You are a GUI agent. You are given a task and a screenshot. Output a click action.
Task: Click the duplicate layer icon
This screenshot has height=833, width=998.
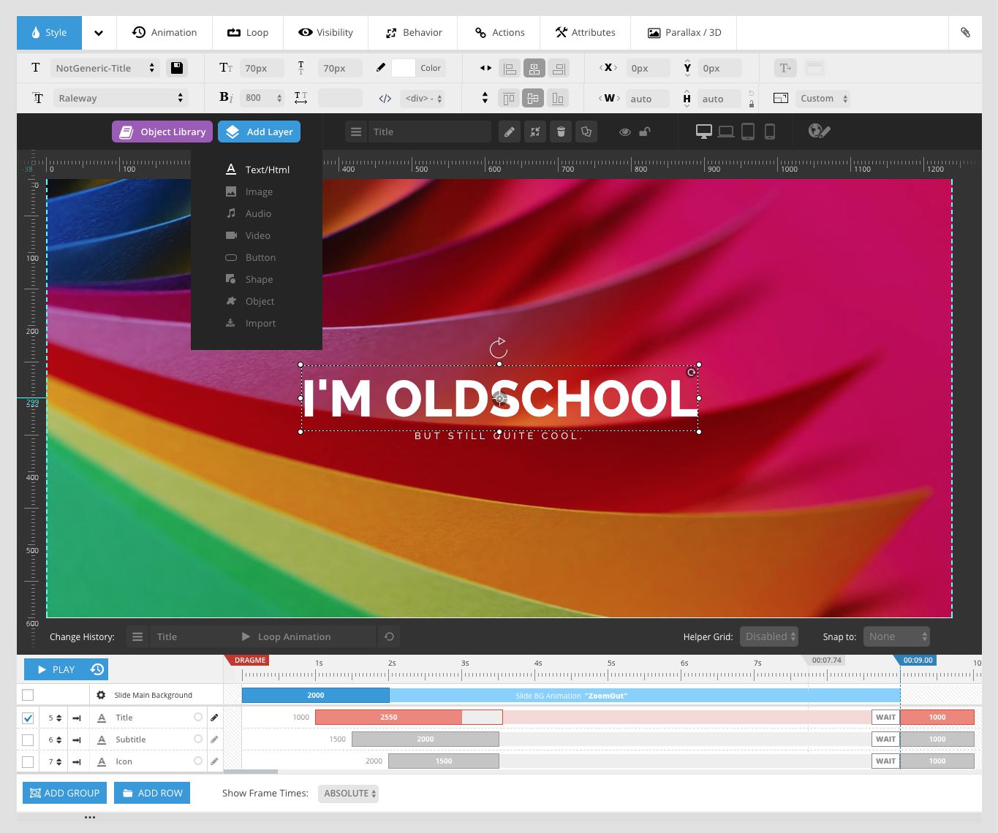tap(586, 132)
